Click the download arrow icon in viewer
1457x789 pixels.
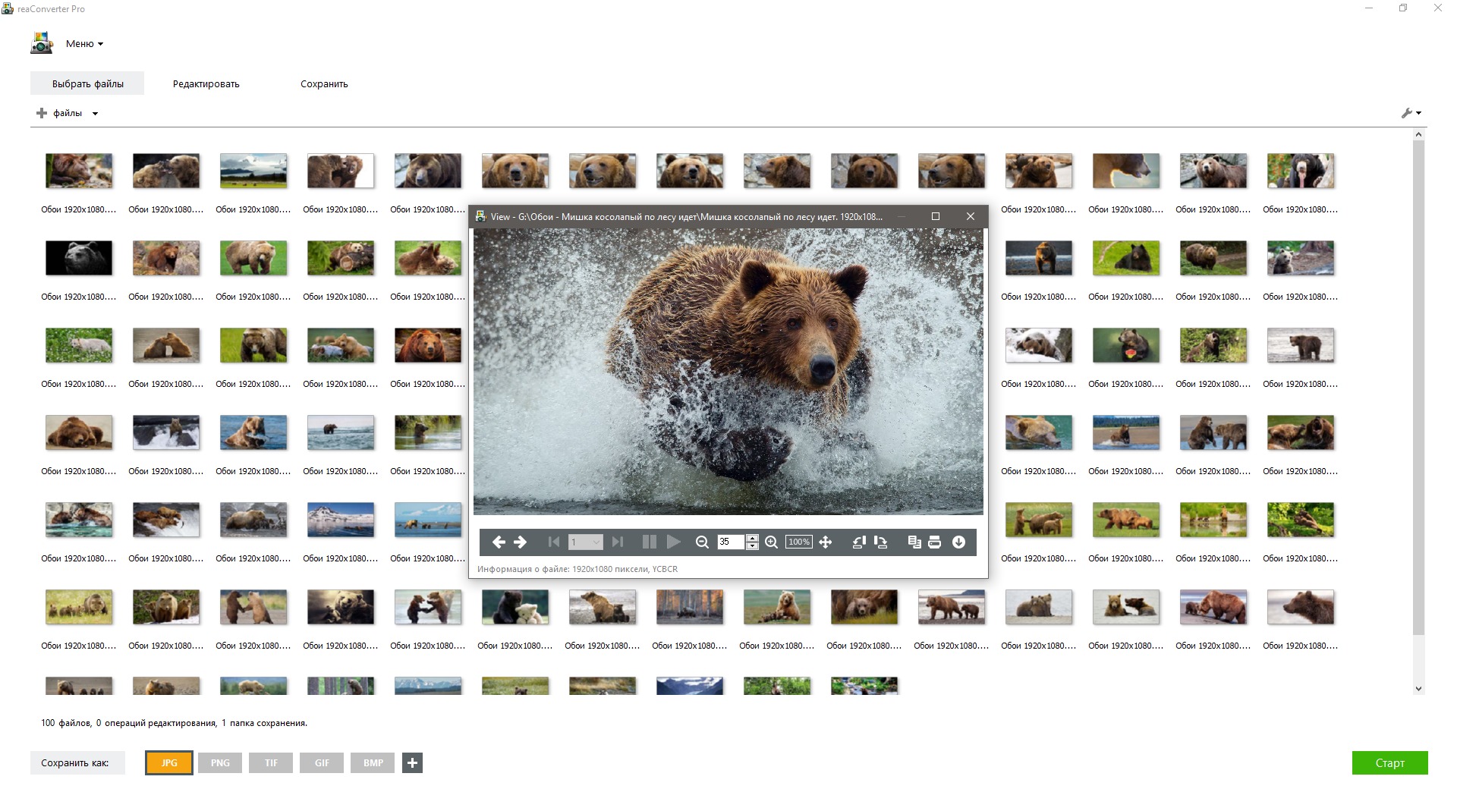coord(958,542)
